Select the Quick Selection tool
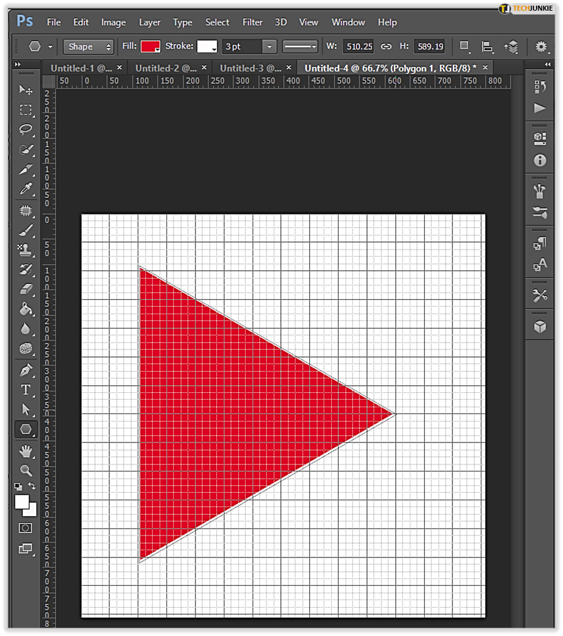 26,150
